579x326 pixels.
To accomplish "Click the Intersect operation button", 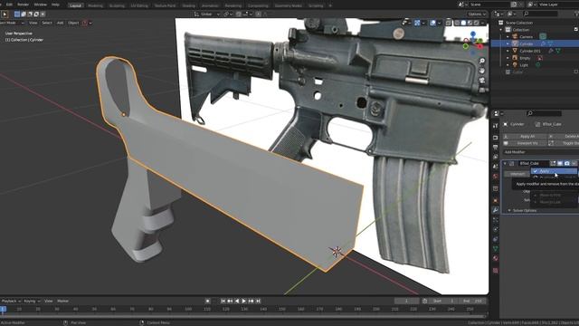I will tap(517, 174).
